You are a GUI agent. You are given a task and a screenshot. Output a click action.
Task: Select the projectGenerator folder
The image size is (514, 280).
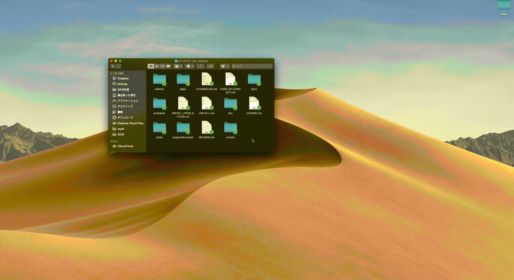coord(183,128)
